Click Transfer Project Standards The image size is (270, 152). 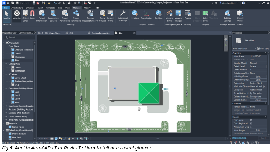point(90,16)
